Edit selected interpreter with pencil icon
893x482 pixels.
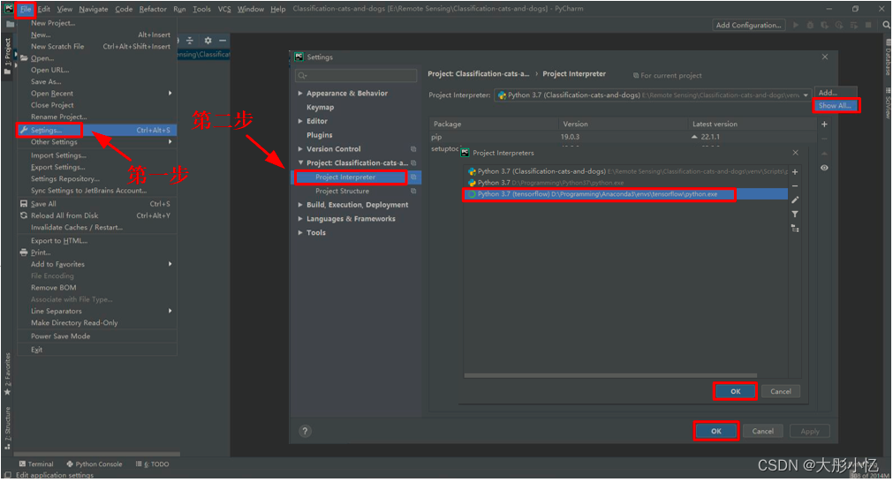click(795, 200)
